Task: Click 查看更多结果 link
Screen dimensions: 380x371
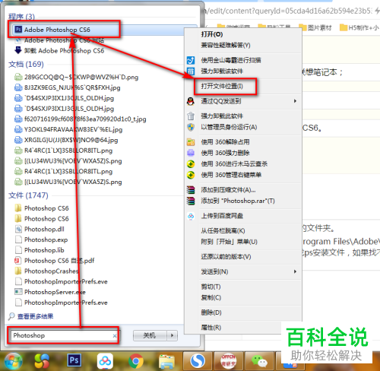Action: [35, 316]
